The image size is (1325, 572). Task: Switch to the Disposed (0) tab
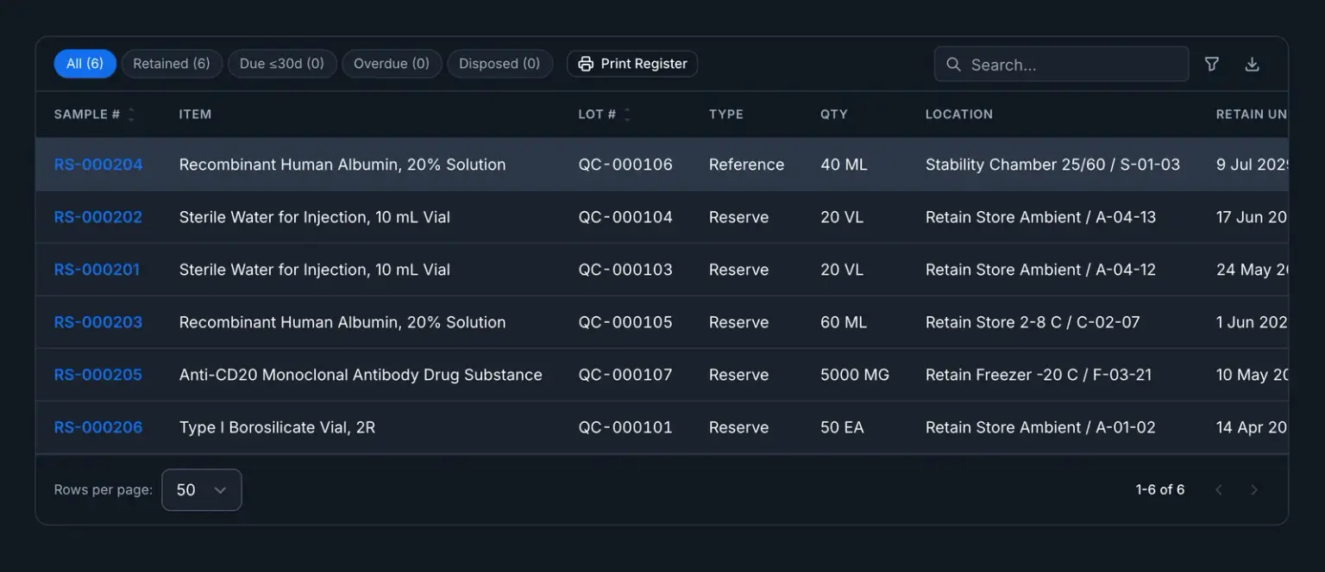click(499, 64)
